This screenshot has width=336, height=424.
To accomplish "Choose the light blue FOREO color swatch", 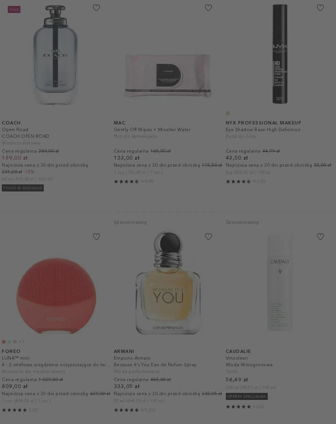I will tap(9, 342).
